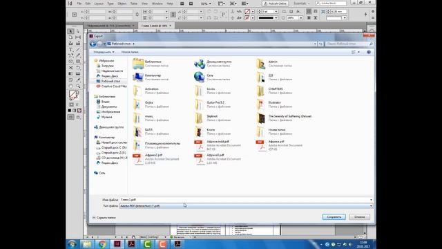Screen dimensions: 442x249
Task: Select the Zoom tool in InDesign toolbox
Action: click(x=78, y=86)
